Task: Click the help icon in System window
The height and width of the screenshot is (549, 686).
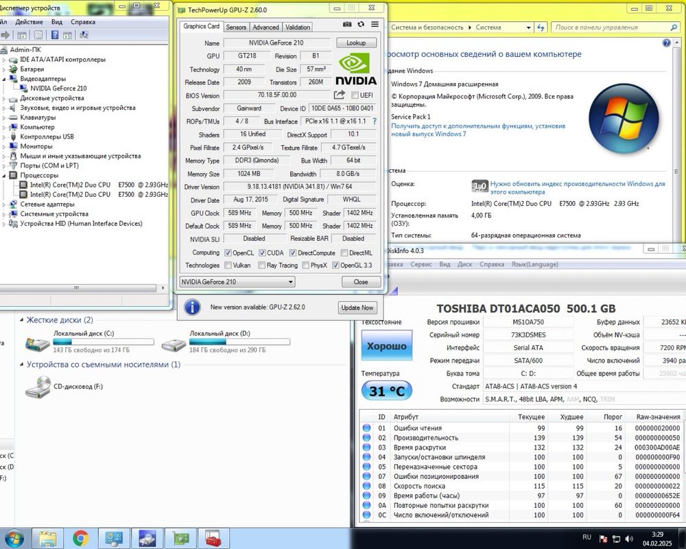Action: 666,43
